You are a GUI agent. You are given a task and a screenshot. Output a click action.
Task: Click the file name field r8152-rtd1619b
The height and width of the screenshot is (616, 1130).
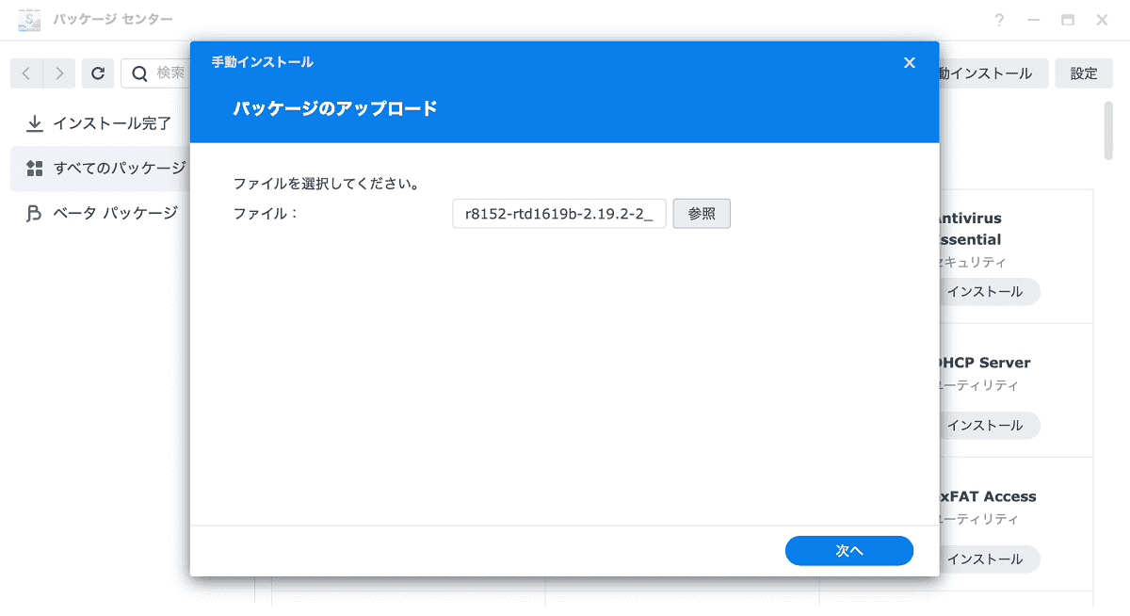tap(559, 214)
